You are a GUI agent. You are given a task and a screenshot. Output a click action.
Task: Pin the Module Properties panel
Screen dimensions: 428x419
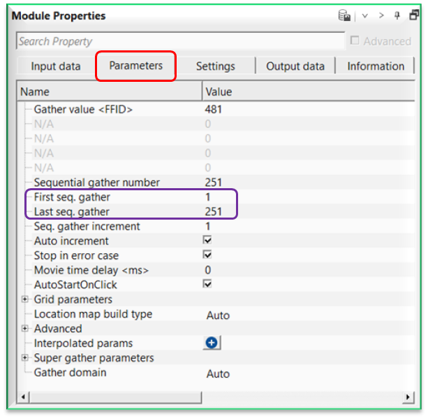pyautogui.click(x=397, y=15)
